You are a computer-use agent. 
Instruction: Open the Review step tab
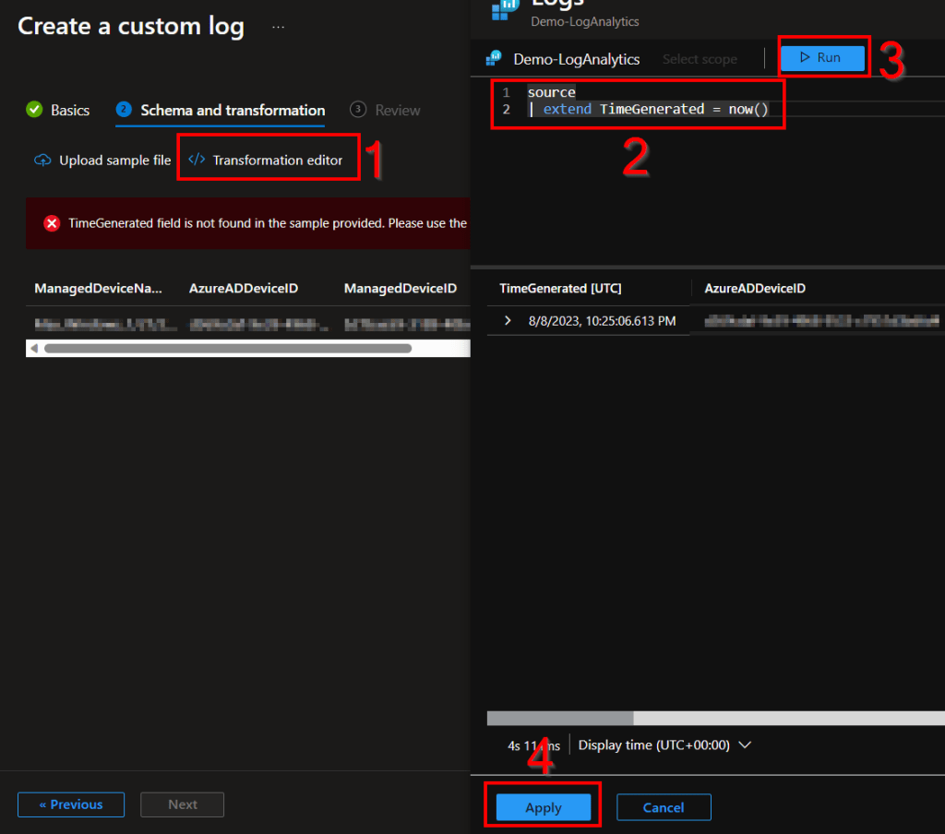397,110
